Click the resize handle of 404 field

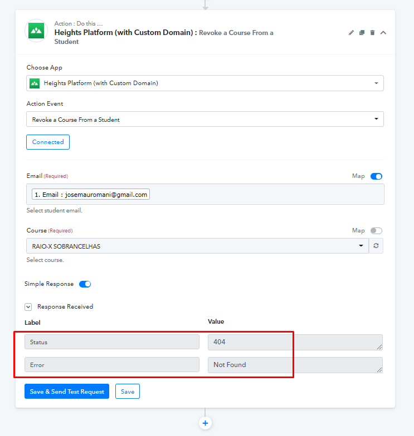tap(379, 347)
